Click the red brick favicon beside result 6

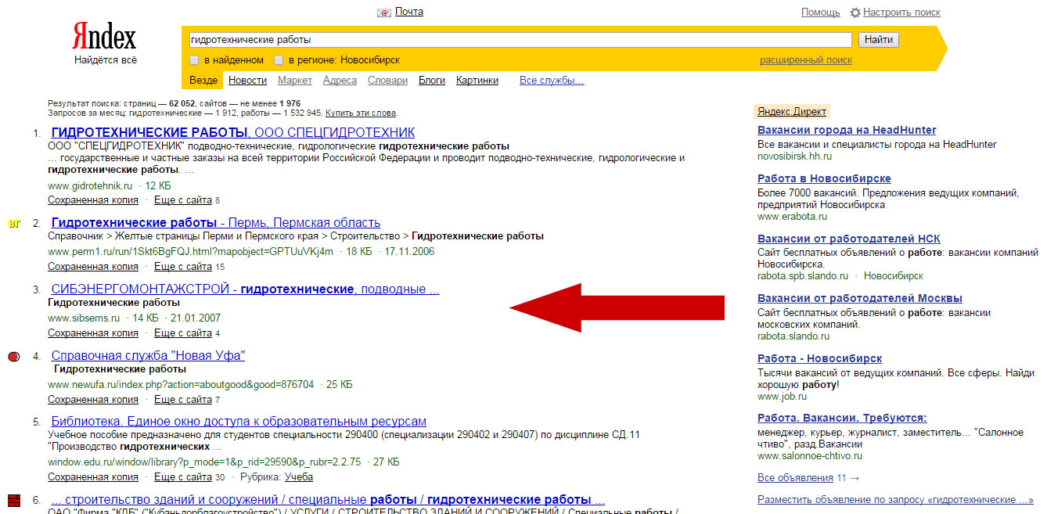coord(13,501)
